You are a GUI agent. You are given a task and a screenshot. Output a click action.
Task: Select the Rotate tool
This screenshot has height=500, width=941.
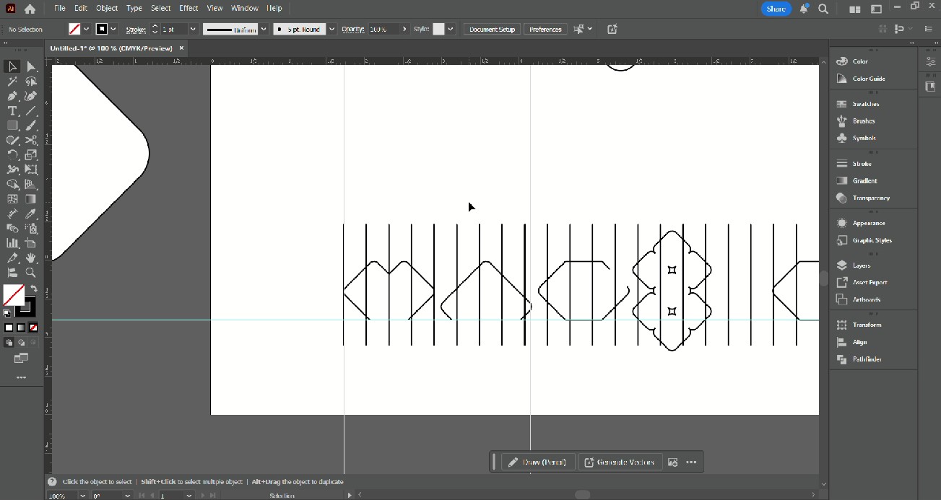pyautogui.click(x=12, y=155)
